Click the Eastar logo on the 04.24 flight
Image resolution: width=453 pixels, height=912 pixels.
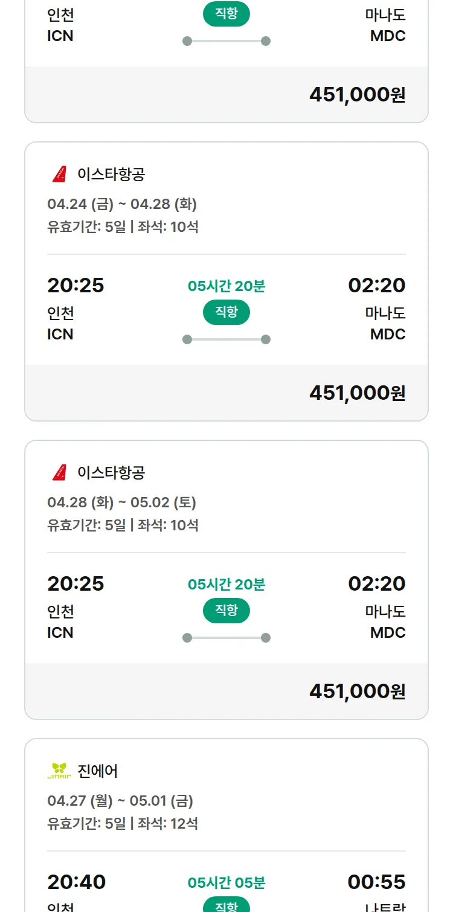pos(59,174)
